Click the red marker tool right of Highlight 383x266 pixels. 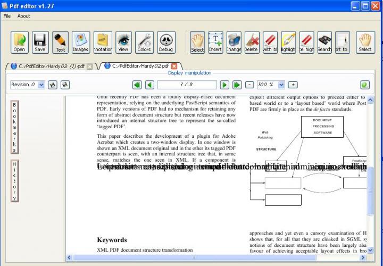coord(306,42)
